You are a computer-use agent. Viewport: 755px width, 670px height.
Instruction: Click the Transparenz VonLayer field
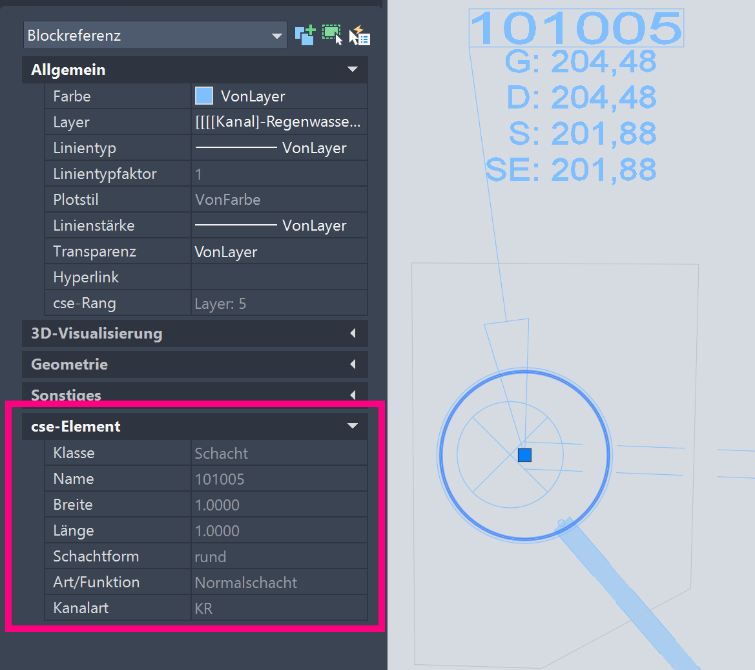[x=278, y=251]
